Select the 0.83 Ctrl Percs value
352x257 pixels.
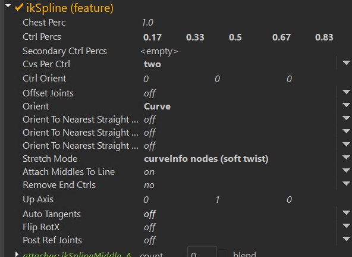pyautogui.click(x=324, y=37)
